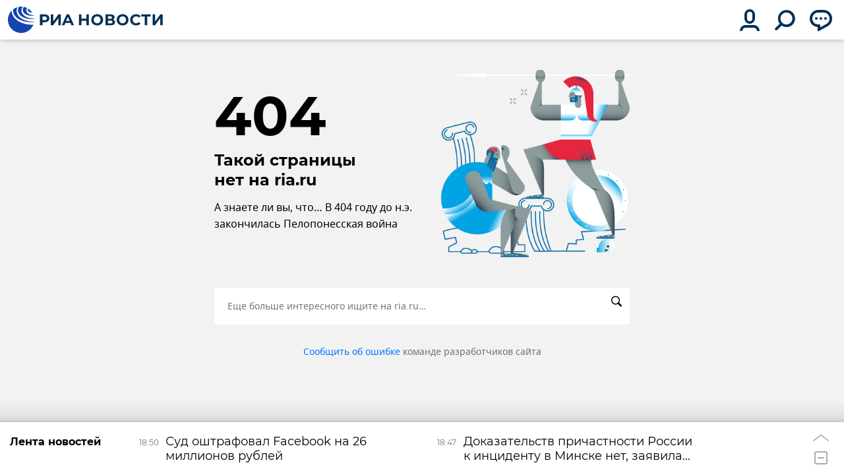Expand news feed with the up chevron
The height and width of the screenshot is (475, 844).
821,437
